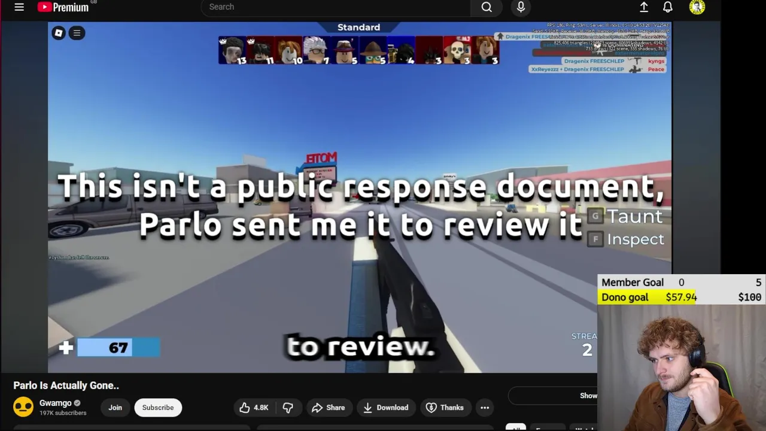Start voice search with the microphone
This screenshot has width=766, height=431.
521,7
